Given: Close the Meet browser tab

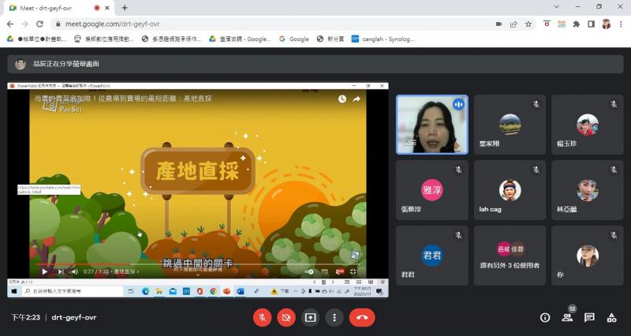Looking at the screenshot, I should tap(107, 8).
